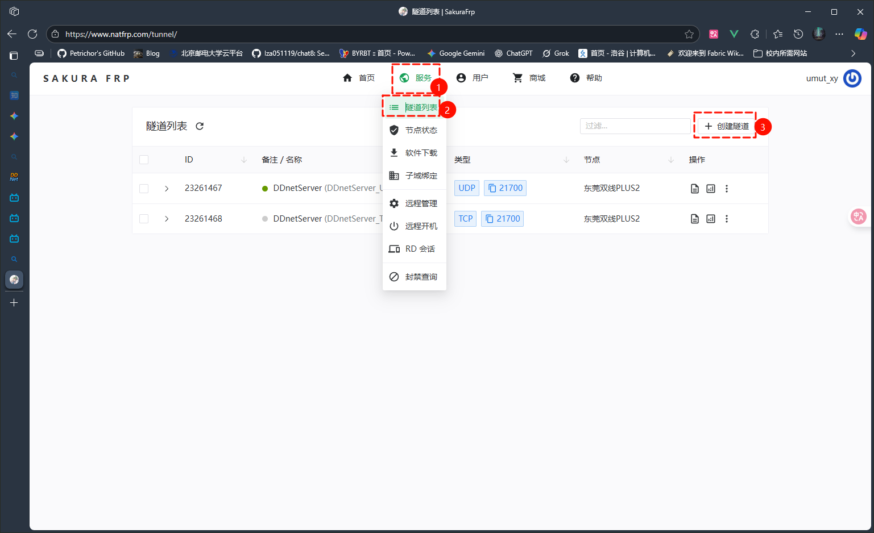This screenshot has height=533, width=874.
Task: Click the browser address bar URL
Action: (121, 34)
